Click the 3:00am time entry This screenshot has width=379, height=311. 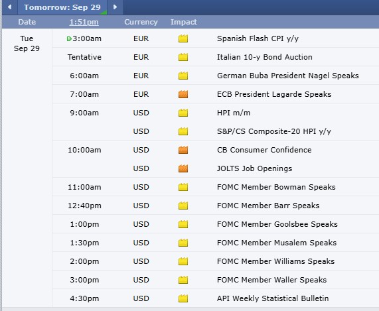pyautogui.click(x=87, y=38)
